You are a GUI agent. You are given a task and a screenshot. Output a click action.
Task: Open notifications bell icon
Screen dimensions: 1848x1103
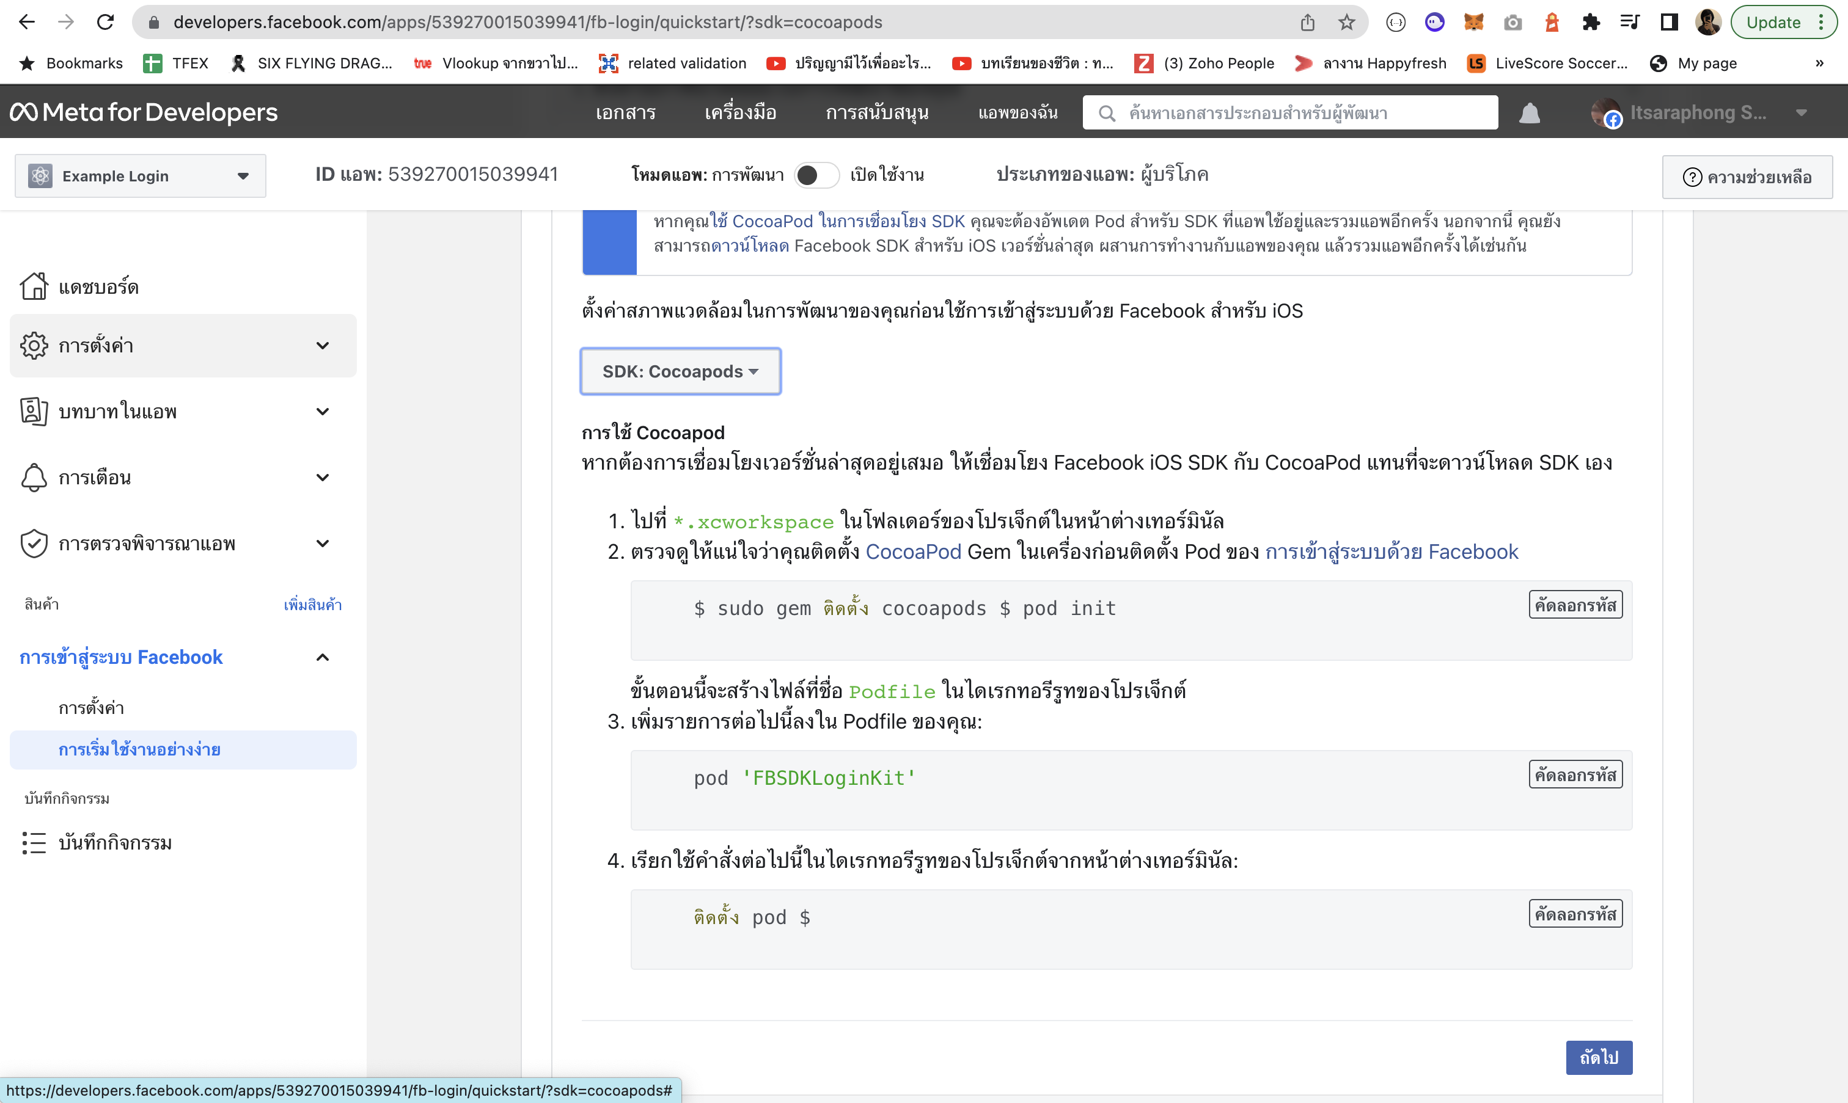(x=1530, y=113)
